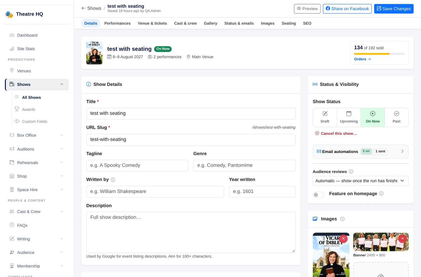Go to the Cast & crew tab

coord(185,23)
